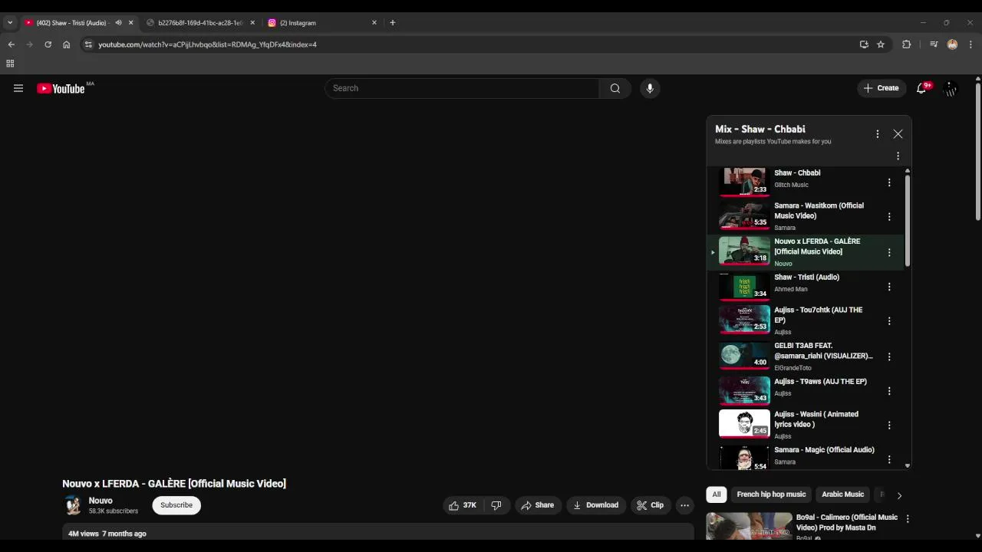Switch to the b2276b8f tab
This screenshot has height=552, width=982.
coord(199,23)
